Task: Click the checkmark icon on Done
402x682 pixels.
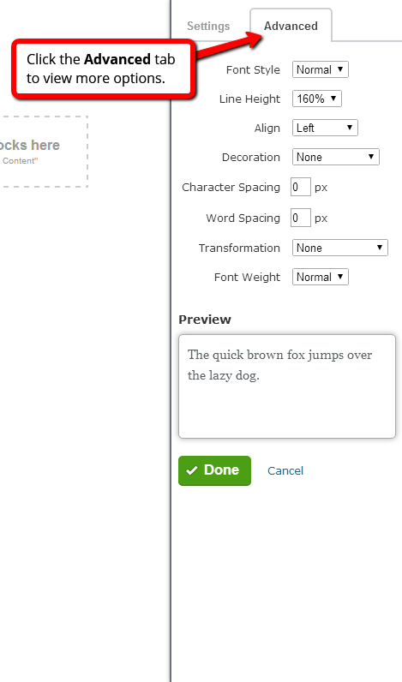Action: 192,470
